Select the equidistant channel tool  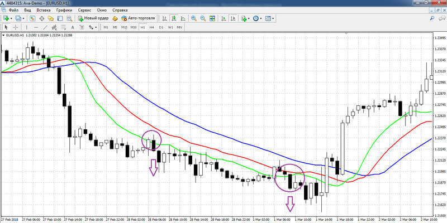coord(54,27)
